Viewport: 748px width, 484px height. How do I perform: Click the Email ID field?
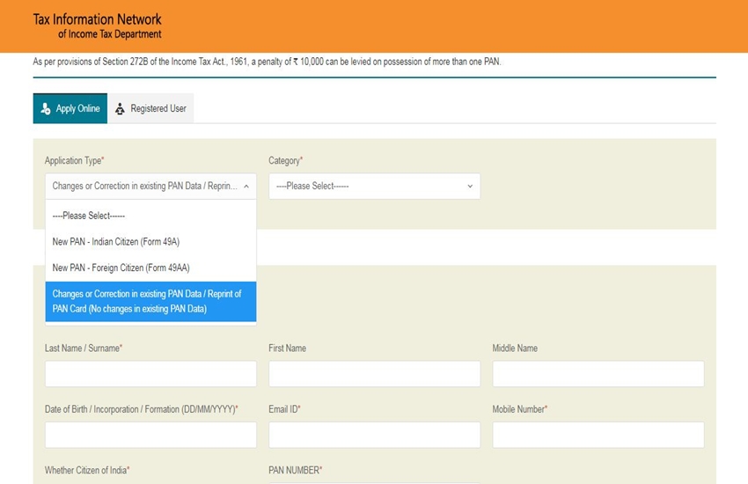374,435
